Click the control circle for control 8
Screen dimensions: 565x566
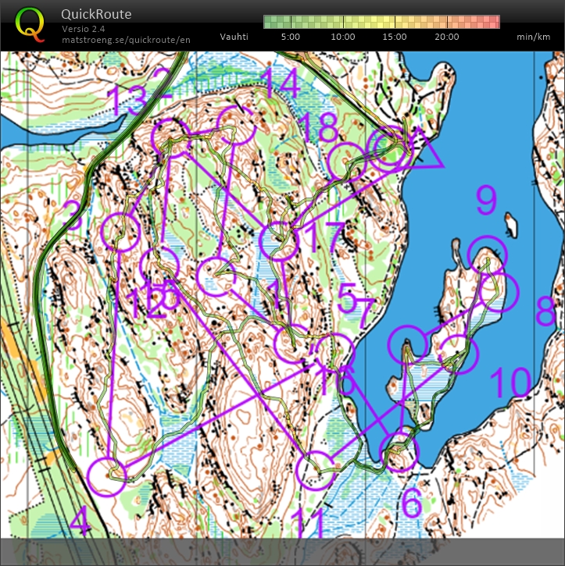pyautogui.click(x=499, y=292)
